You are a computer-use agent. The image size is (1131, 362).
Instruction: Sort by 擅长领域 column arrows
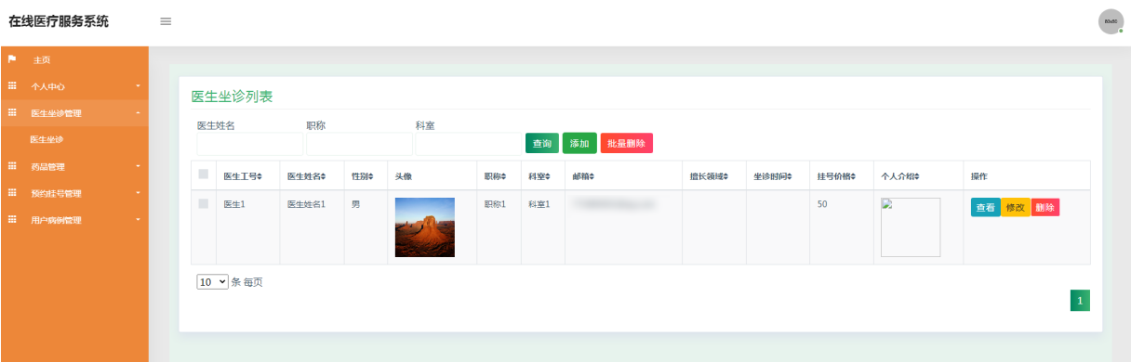click(x=725, y=176)
